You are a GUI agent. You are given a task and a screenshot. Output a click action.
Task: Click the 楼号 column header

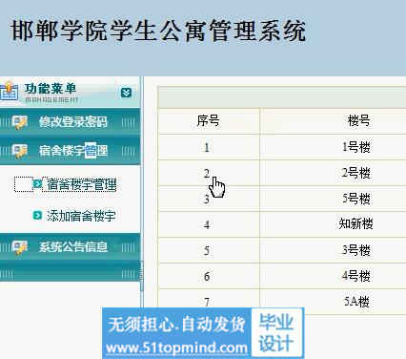tap(358, 120)
